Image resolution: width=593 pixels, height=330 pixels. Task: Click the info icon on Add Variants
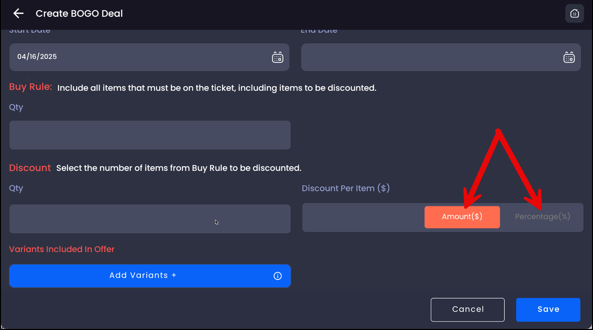point(277,276)
